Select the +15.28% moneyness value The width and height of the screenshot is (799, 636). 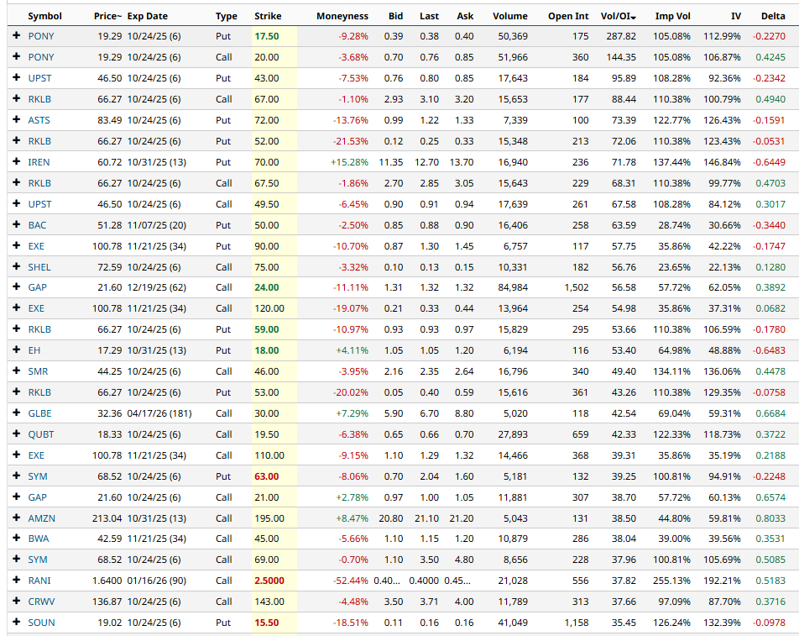tap(349, 162)
